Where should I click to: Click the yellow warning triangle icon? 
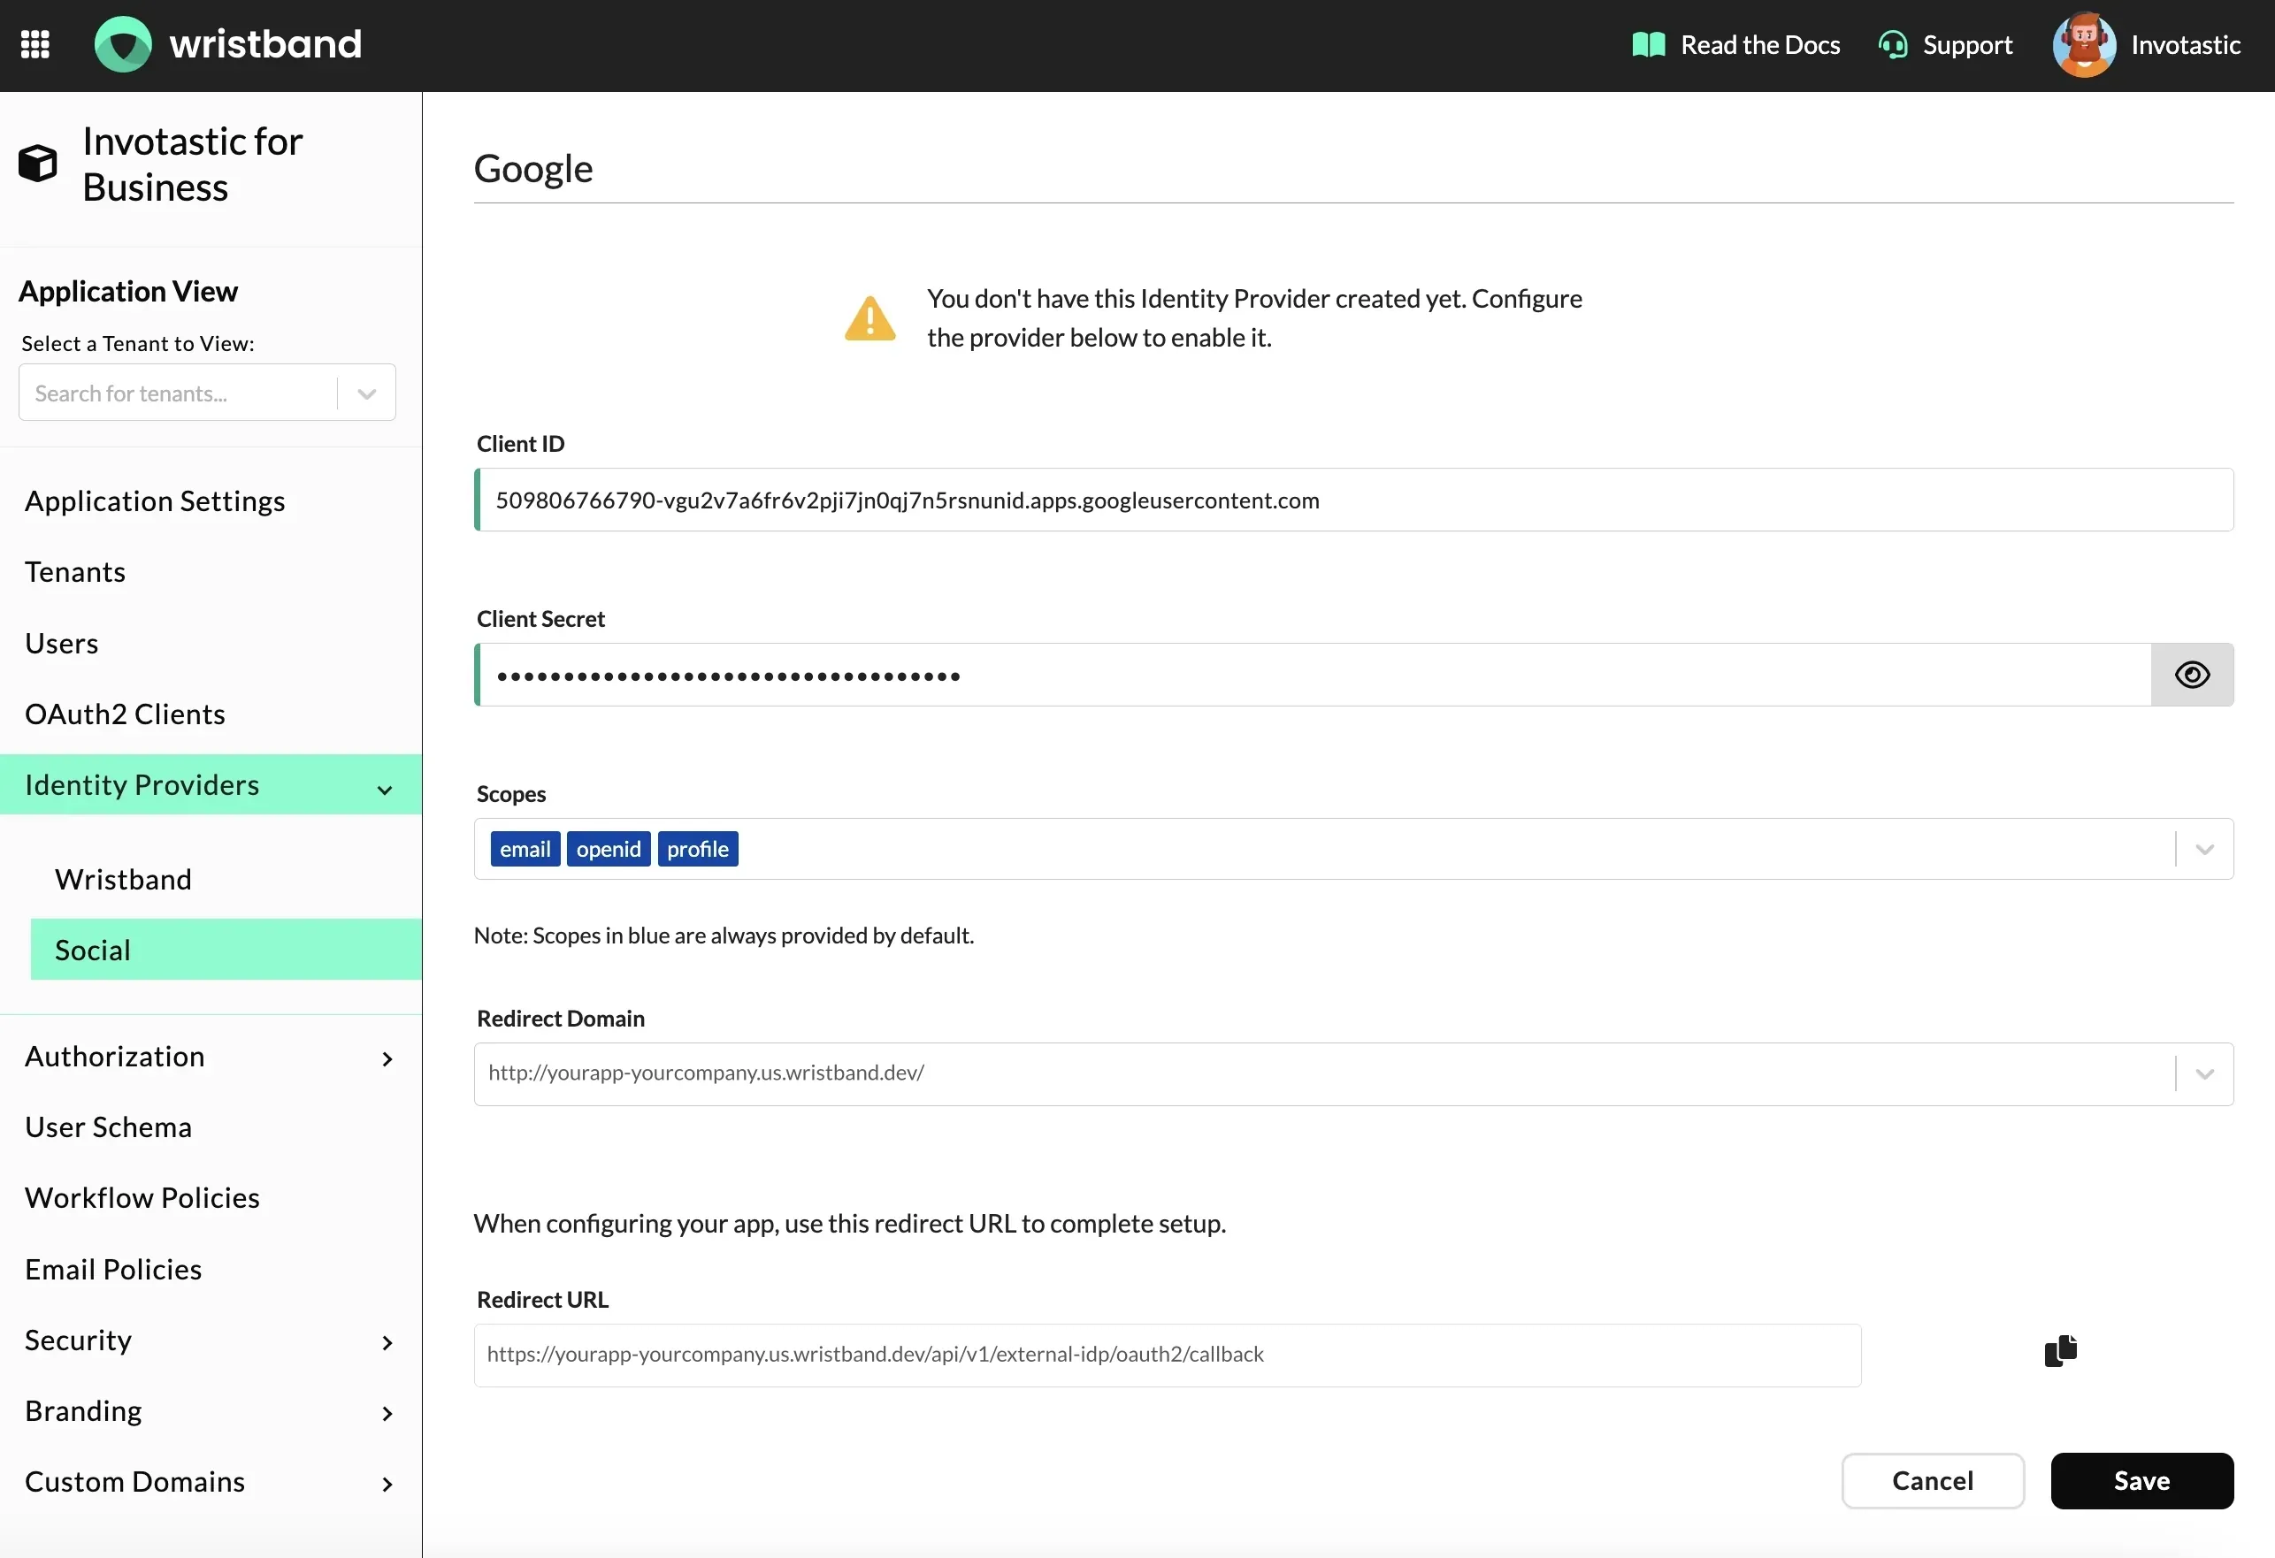[x=869, y=318]
